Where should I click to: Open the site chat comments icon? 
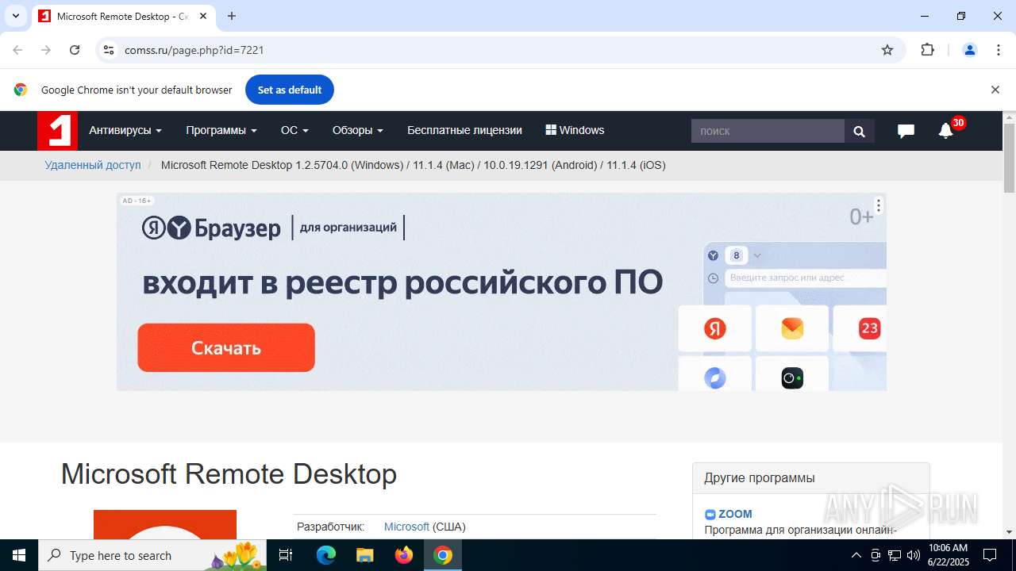click(x=906, y=132)
